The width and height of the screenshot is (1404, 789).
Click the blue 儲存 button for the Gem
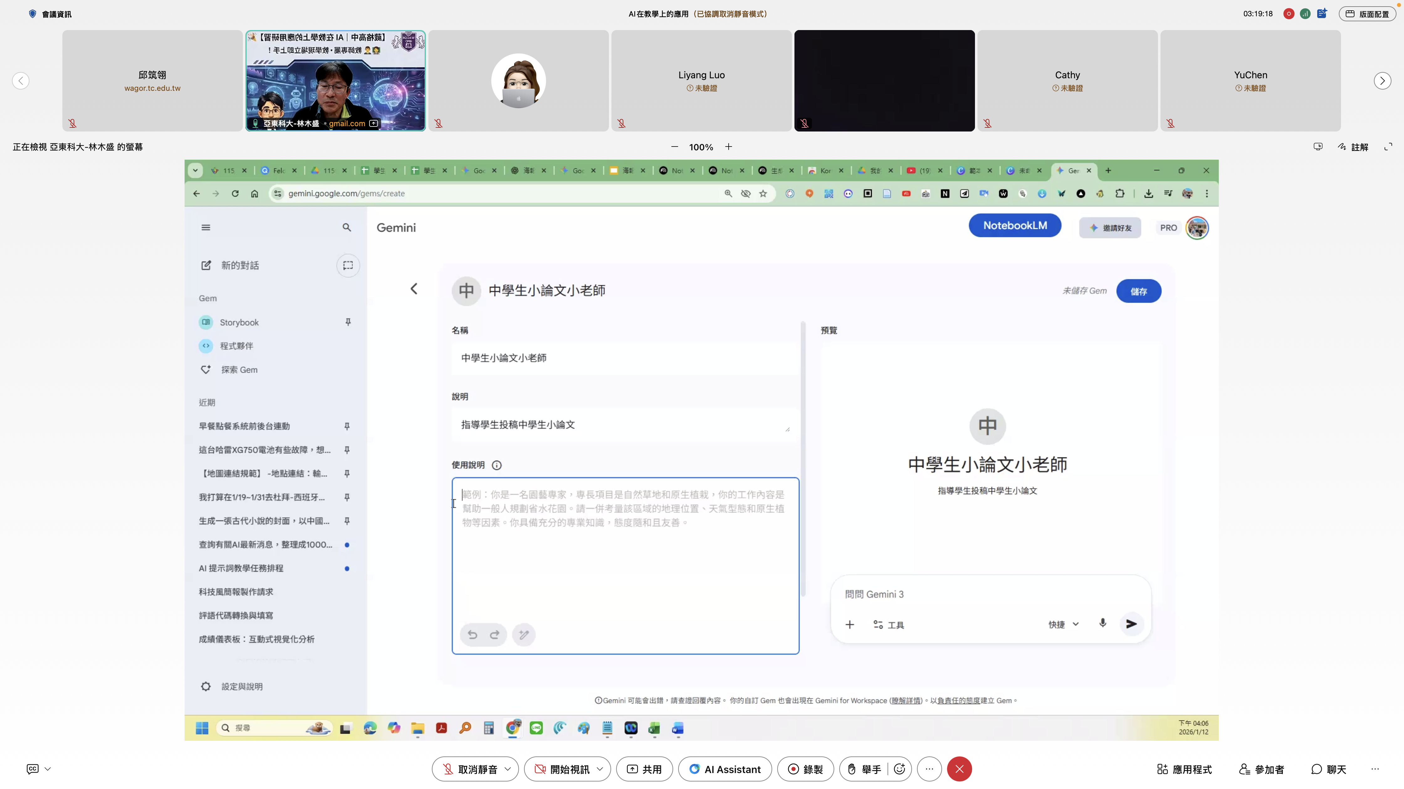tap(1139, 291)
